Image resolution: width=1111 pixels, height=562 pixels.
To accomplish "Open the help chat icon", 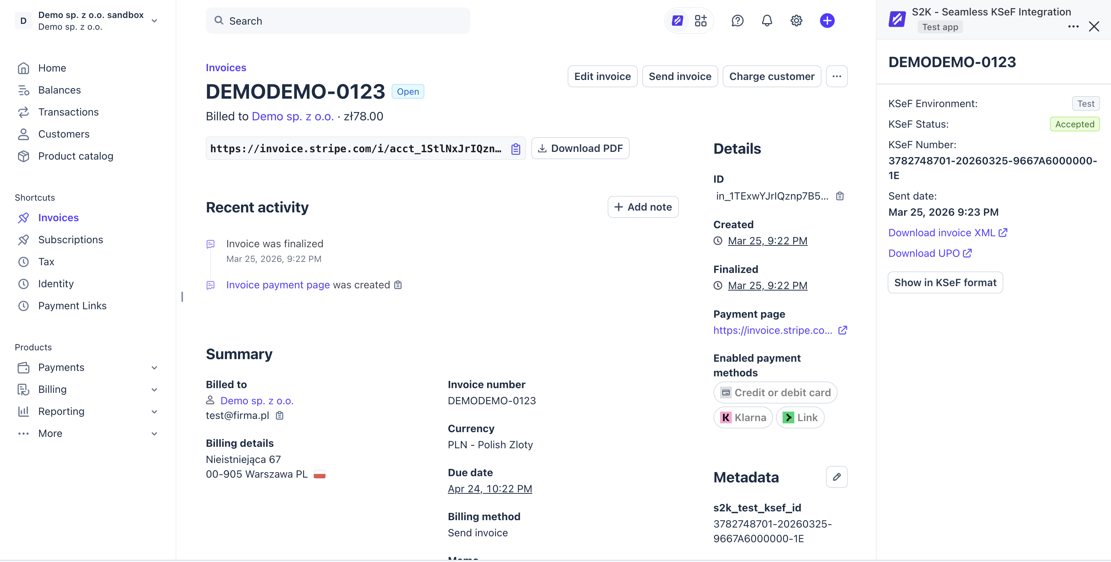I will [737, 21].
